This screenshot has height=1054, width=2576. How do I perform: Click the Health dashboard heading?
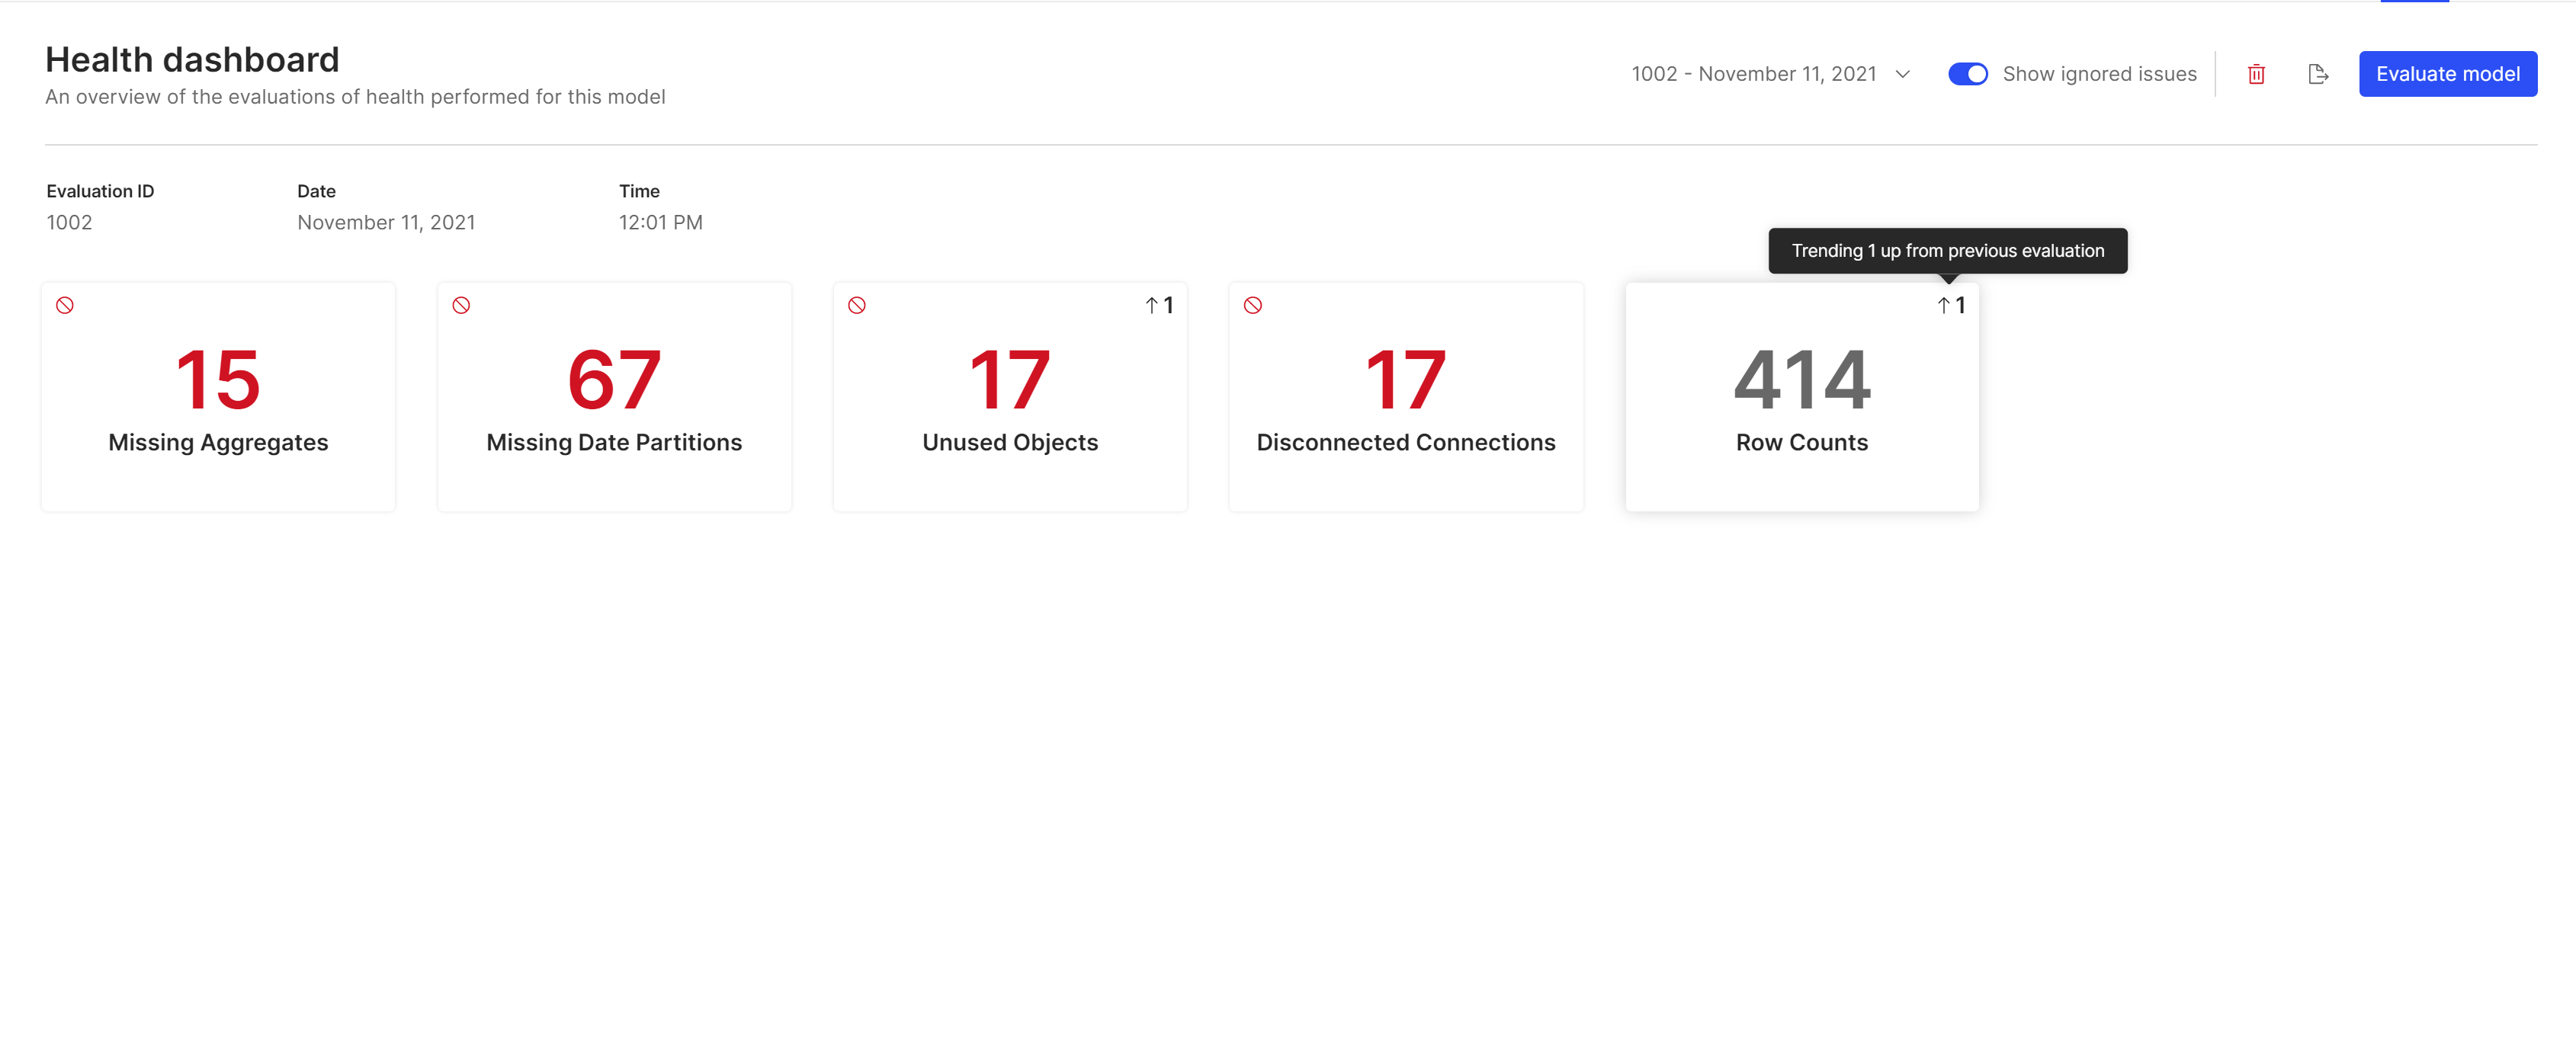tap(191, 59)
